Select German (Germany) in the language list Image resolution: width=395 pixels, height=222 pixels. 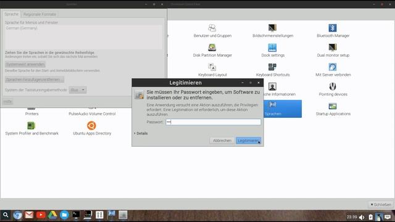pos(22,28)
